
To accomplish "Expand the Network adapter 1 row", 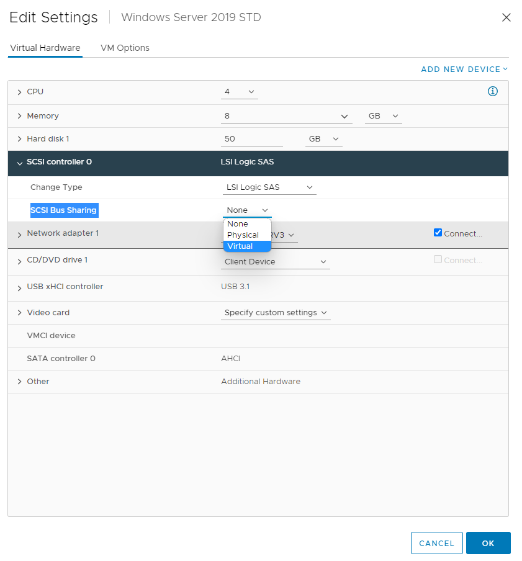I will pyautogui.click(x=19, y=235).
